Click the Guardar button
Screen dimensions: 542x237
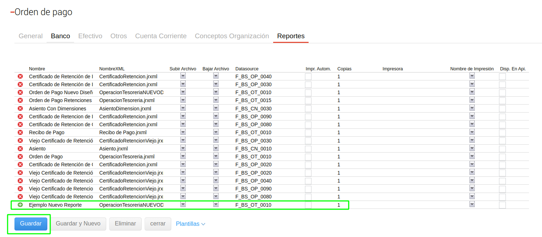pos(31,224)
